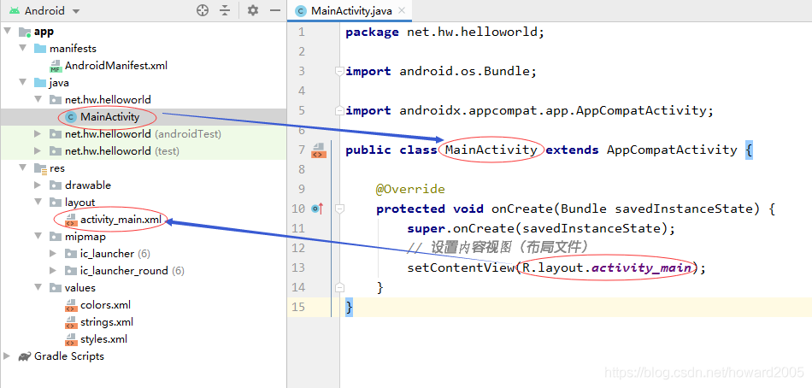This screenshot has height=388, width=812.
Task: Click AppCompatActivity in class declaration
Action: coord(672,150)
